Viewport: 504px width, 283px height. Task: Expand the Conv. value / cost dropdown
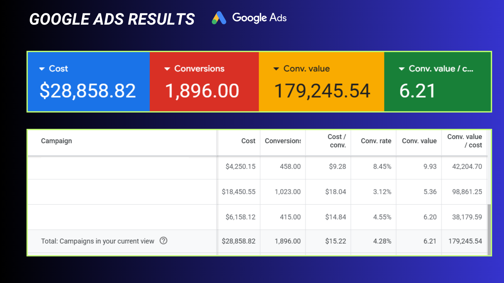pyautogui.click(x=402, y=69)
